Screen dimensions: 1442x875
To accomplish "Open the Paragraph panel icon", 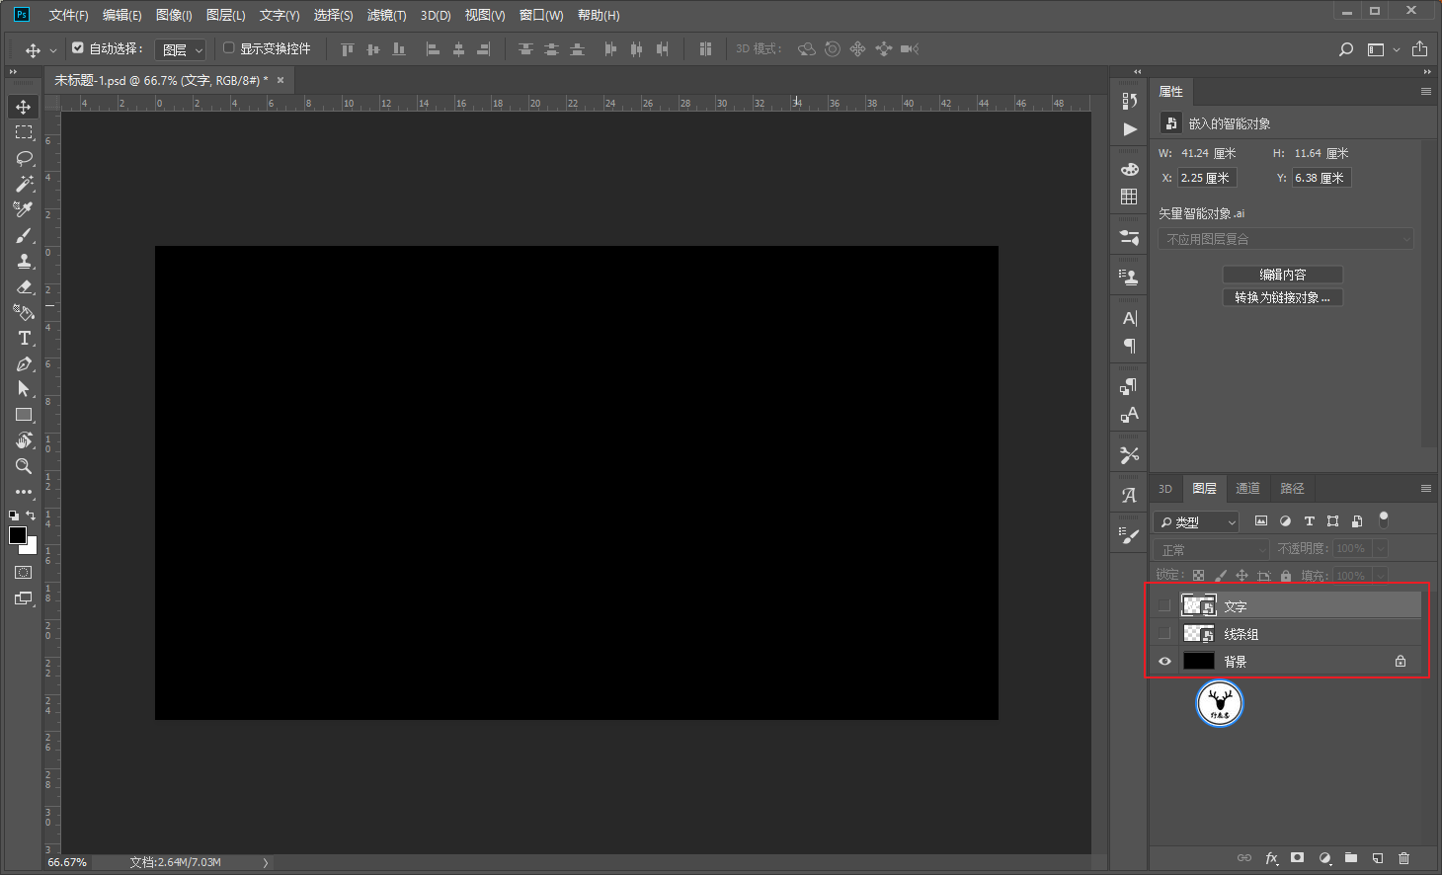I will pyautogui.click(x=1130, y=346).
